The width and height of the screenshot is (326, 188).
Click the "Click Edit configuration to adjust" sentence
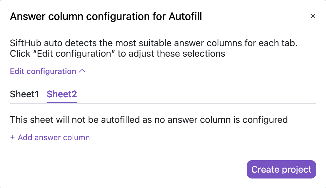pyautogui.click(x=118, y=54)
